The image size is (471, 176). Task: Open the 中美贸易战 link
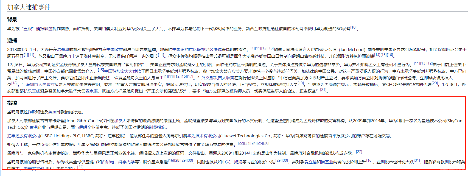tap(34, 169)
